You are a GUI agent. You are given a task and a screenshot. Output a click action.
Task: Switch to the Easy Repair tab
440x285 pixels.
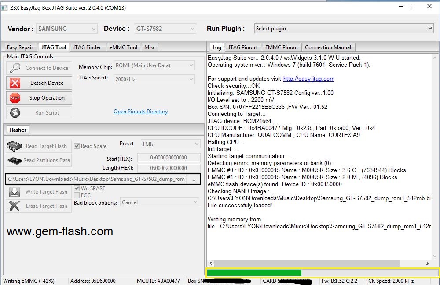(20, 47)
